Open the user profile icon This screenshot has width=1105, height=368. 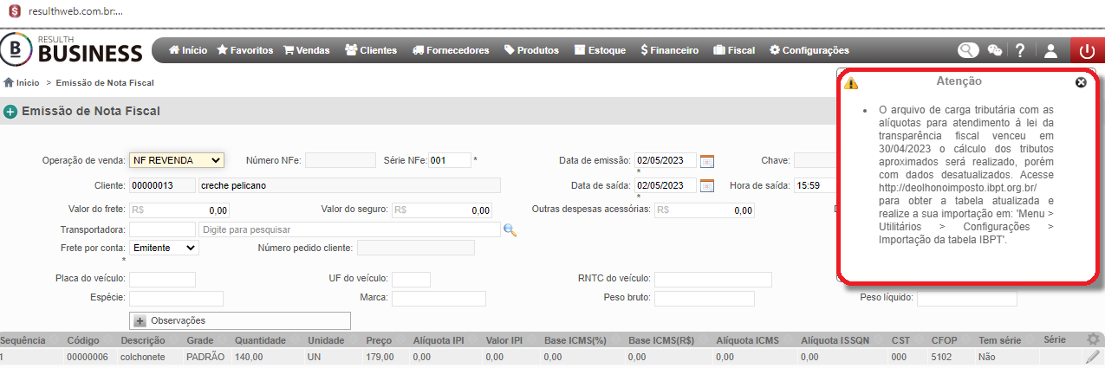pyautogui.click(x=1050, y=51)
